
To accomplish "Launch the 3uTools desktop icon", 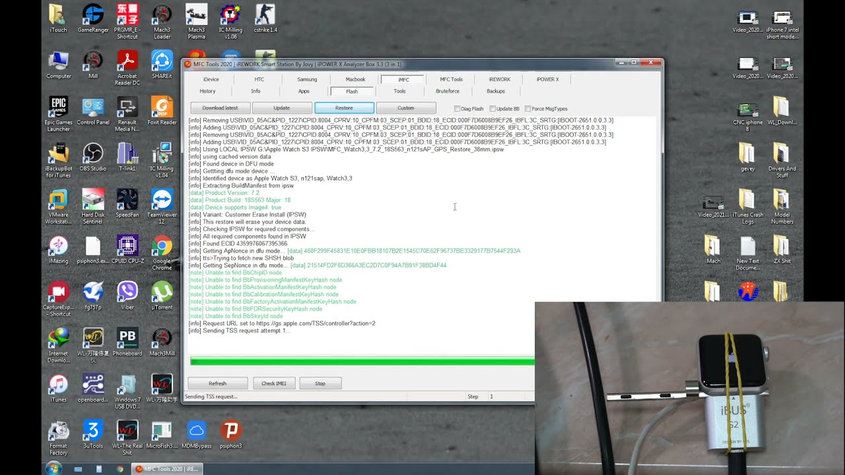I will point(93,435).
